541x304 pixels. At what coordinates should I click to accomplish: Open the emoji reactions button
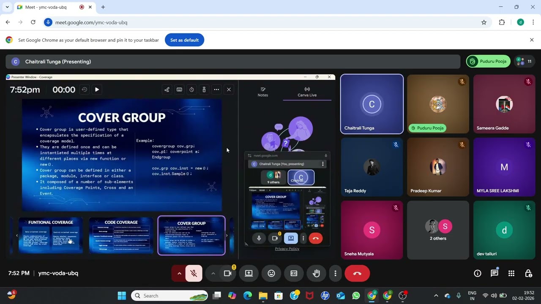(271, 273)
